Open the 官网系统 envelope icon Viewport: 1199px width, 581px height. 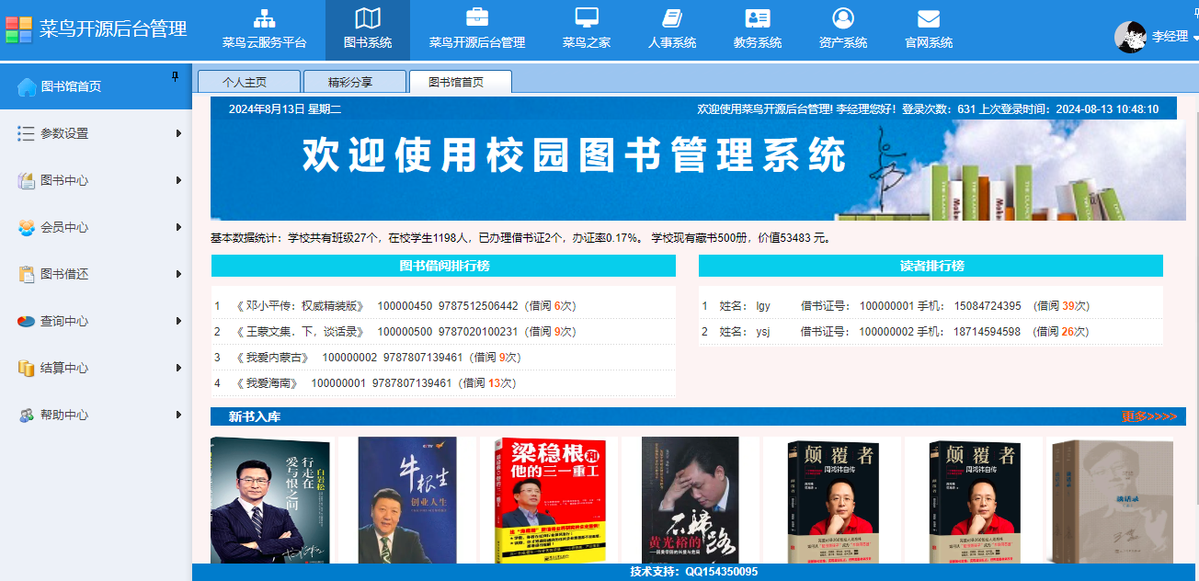(x=927, y=19)
